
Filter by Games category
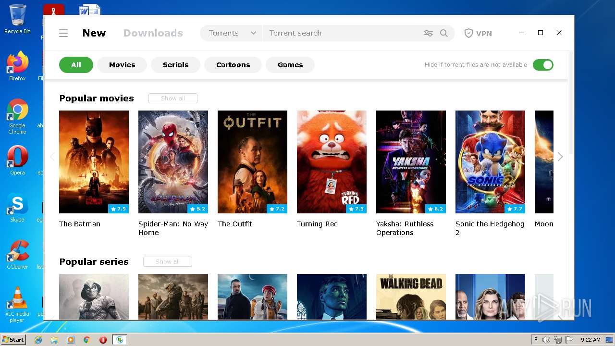(x=290, y=65)
